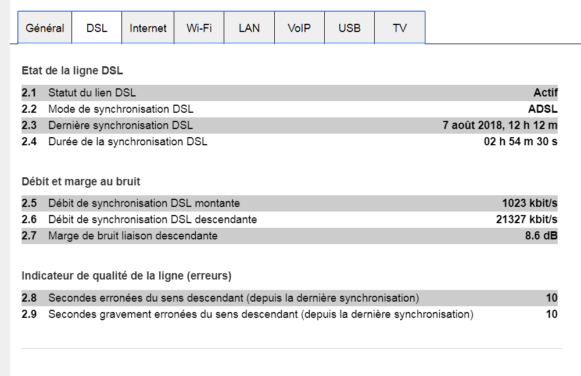Click the '7 août 2018, 12 h 12 m' value
This screenshot has width=581, height=376.
(500, 126)
